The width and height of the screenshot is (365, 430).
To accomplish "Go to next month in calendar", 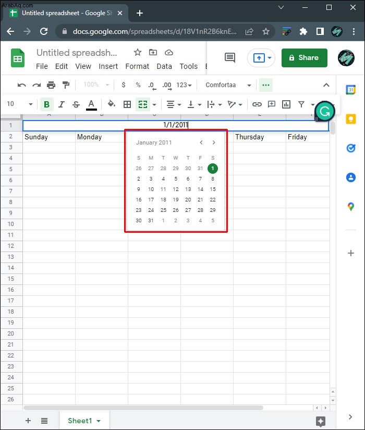I will [214, 142].
